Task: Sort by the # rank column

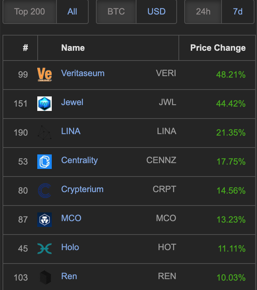Action: [25, 48]
